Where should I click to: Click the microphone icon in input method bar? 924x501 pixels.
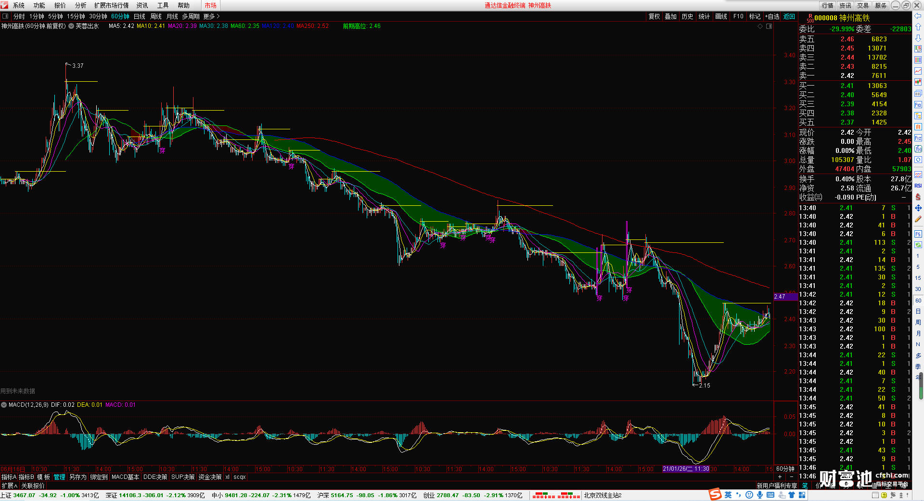(x=760, y=495)
